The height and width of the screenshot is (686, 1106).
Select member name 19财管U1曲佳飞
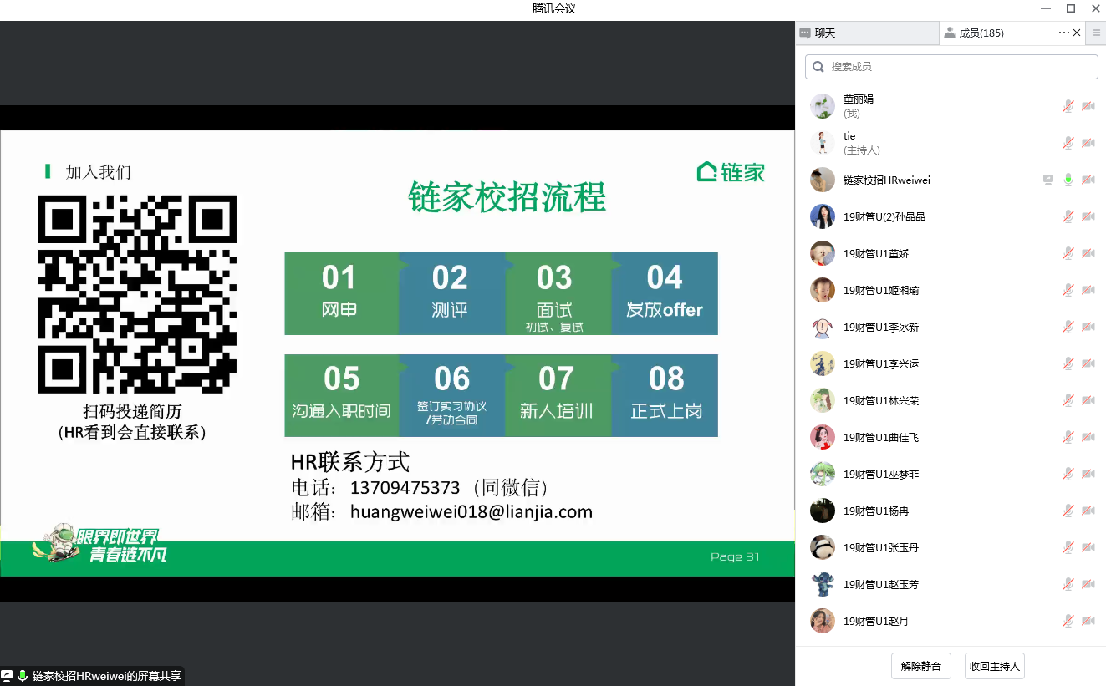[881, 437]
